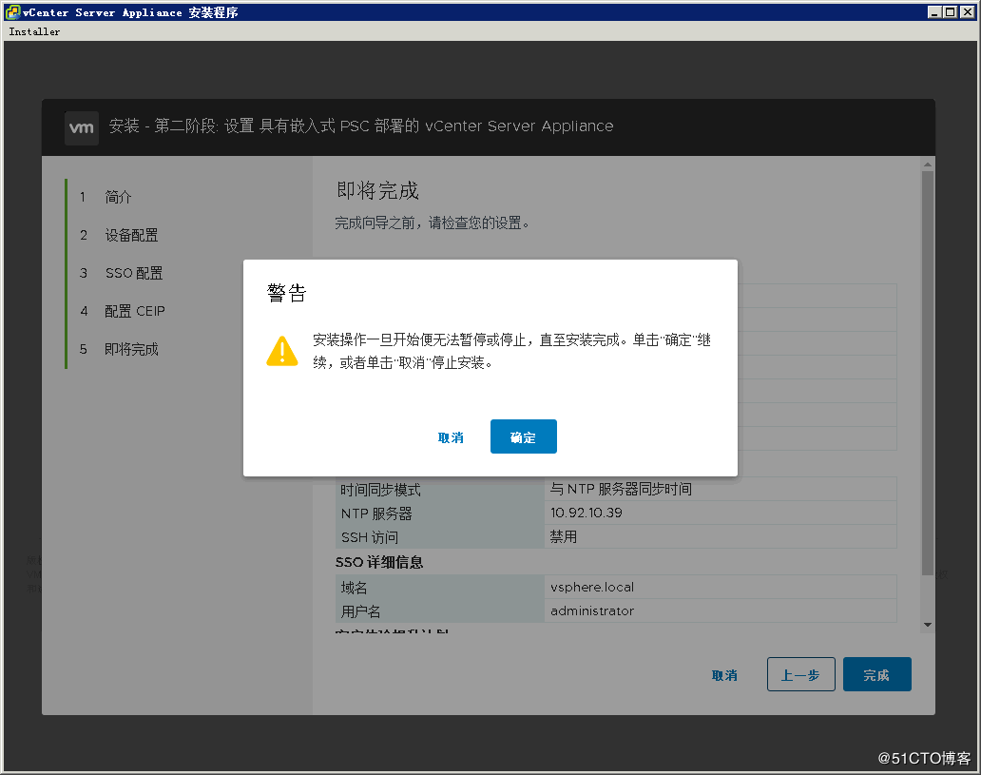
Task: Click the 禁用 SSH value
Action: click(563, 536)
